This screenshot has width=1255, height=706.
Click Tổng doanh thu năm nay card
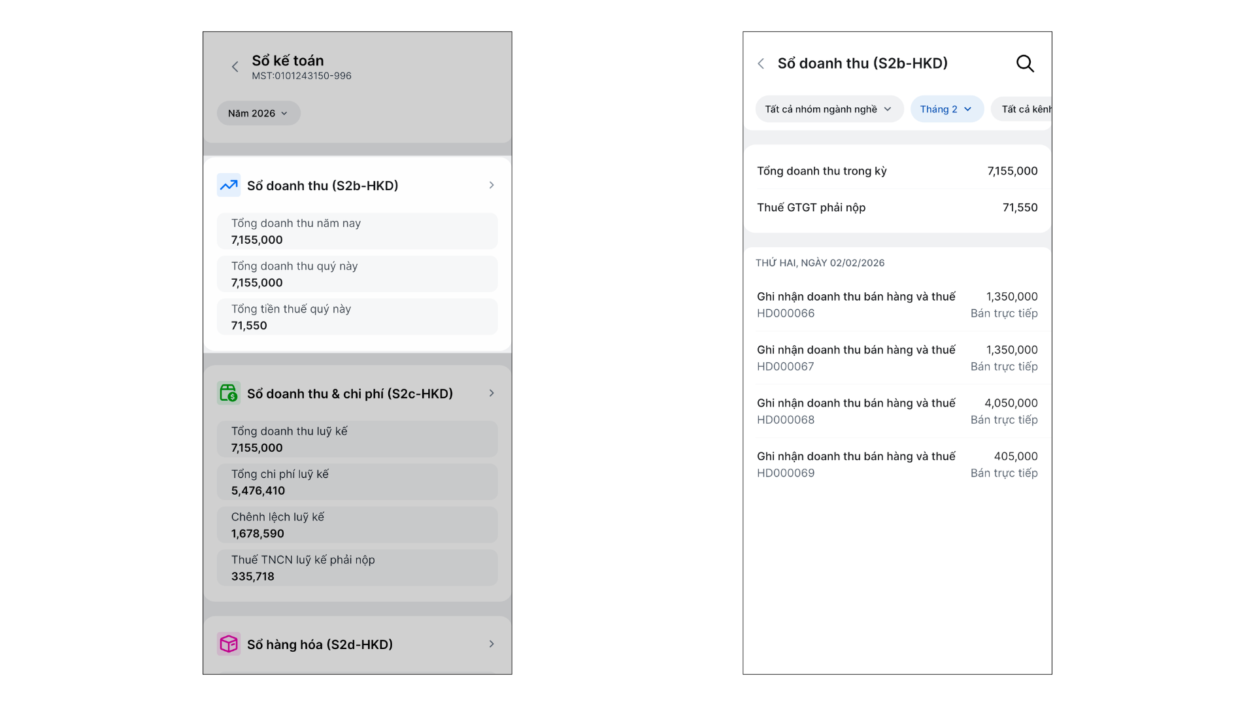point(357,231)
